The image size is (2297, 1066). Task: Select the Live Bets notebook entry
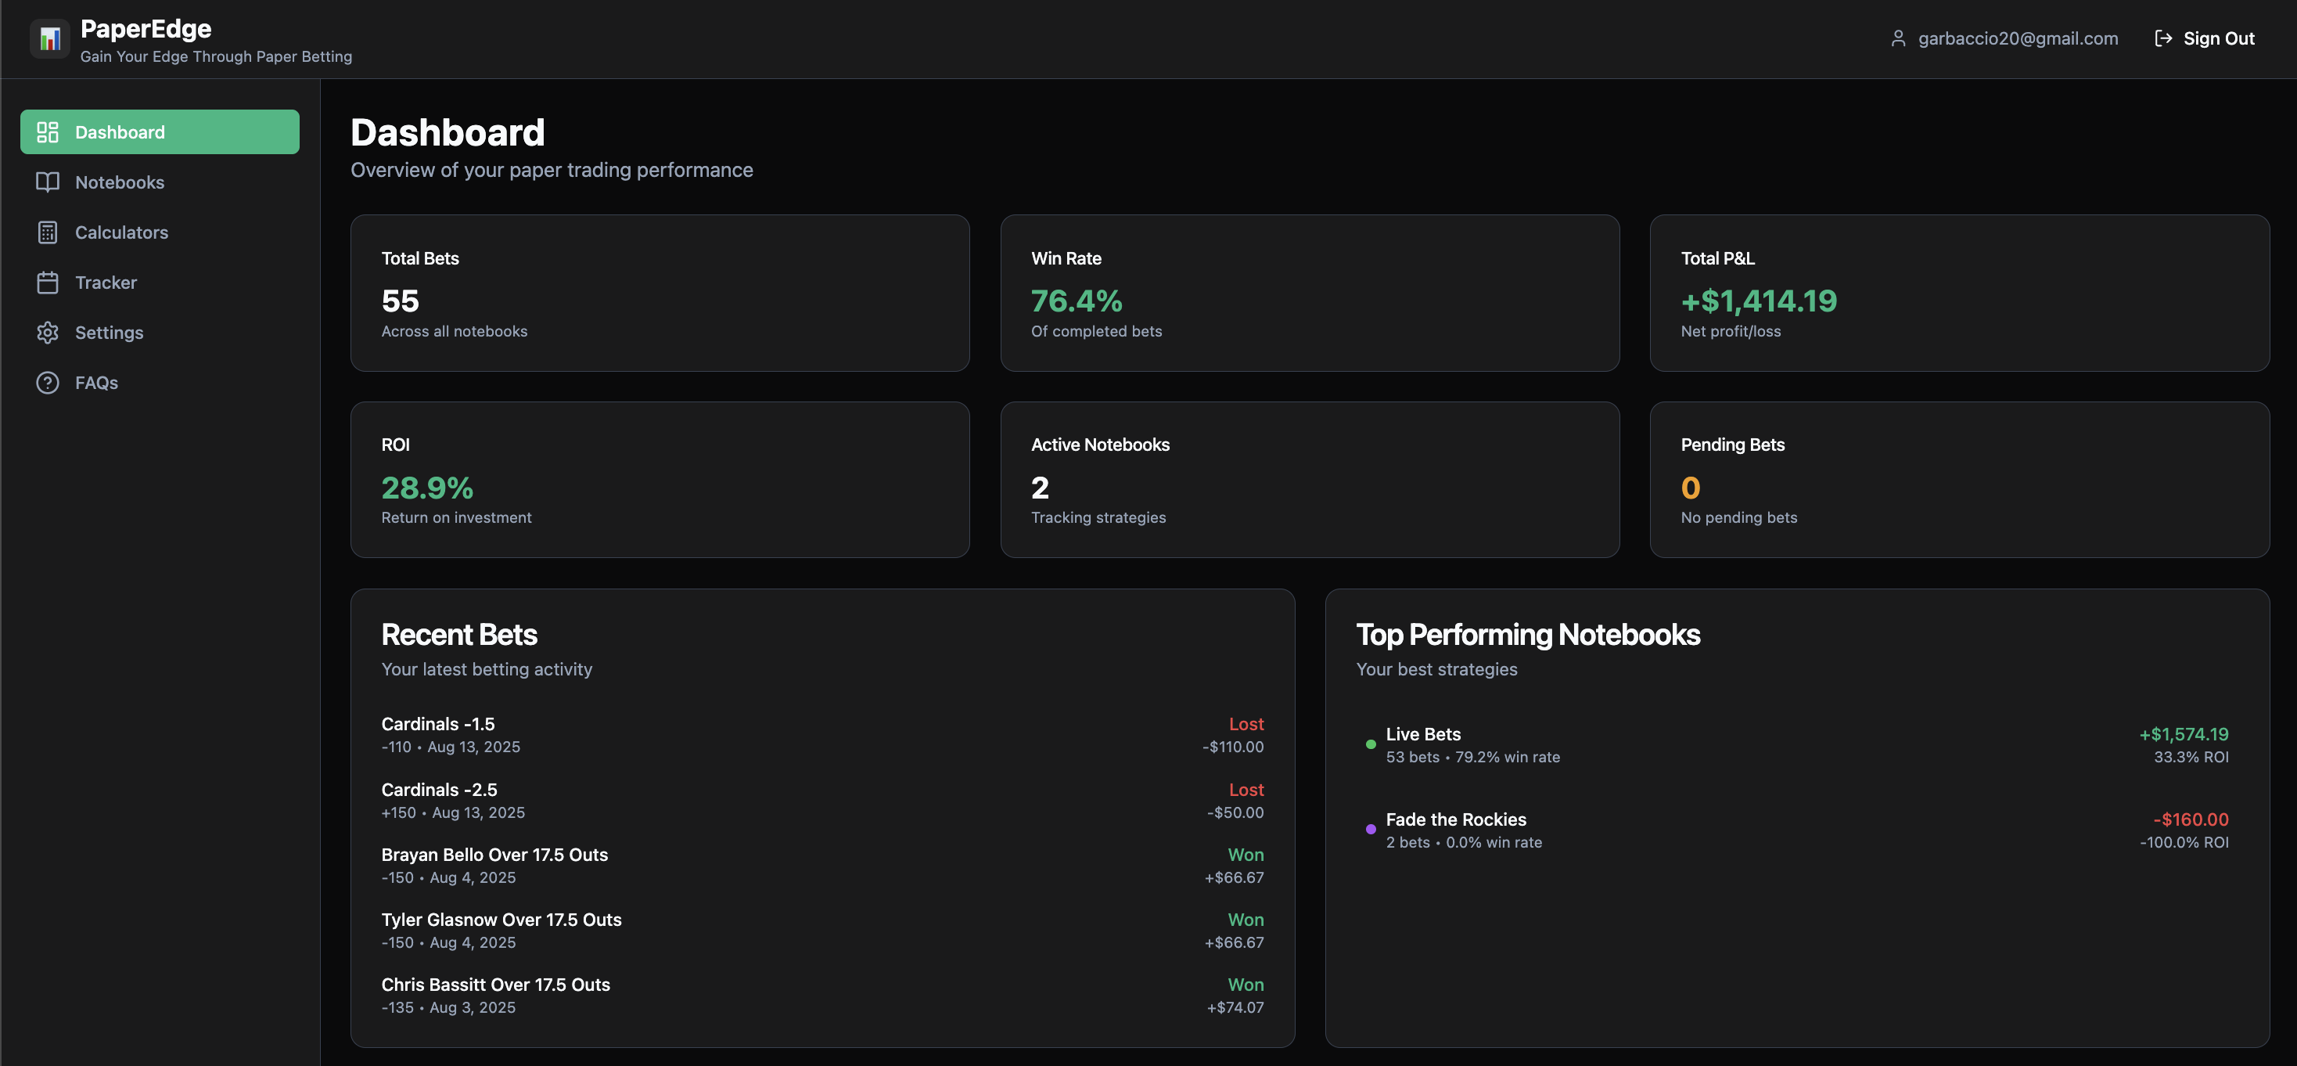pos(1423,734)
